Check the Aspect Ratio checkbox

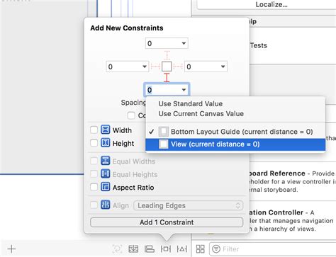pos(94,187)
